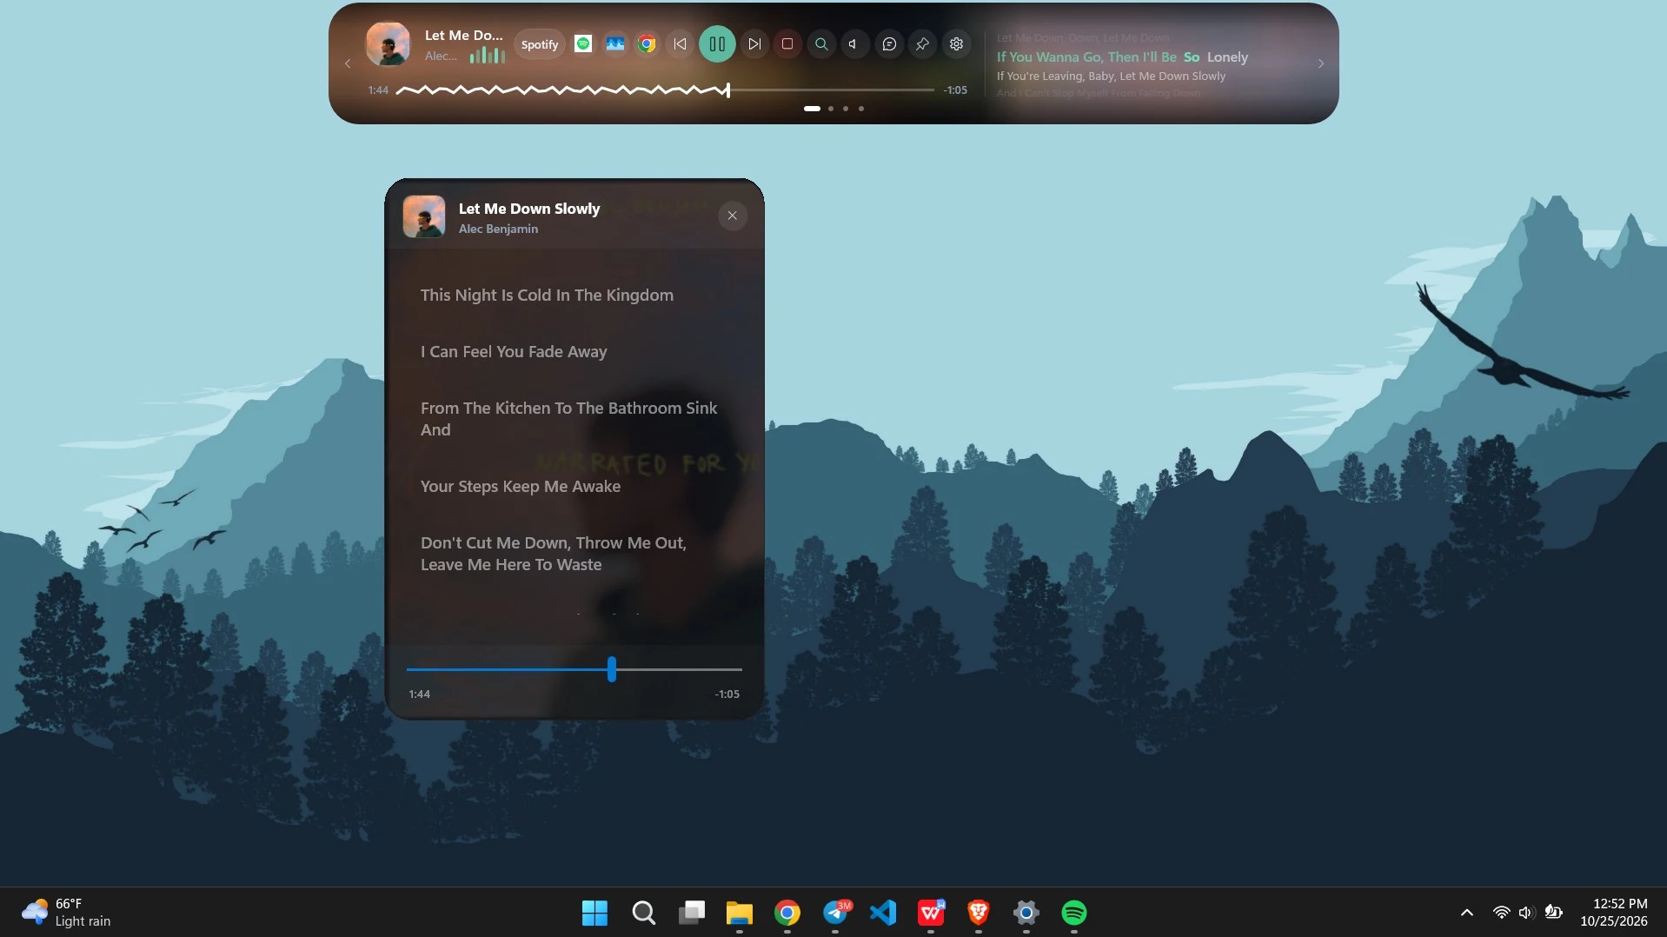
Task: Select the blue wave app source icon
Action: pyautogui.click(x=615, y=44)
